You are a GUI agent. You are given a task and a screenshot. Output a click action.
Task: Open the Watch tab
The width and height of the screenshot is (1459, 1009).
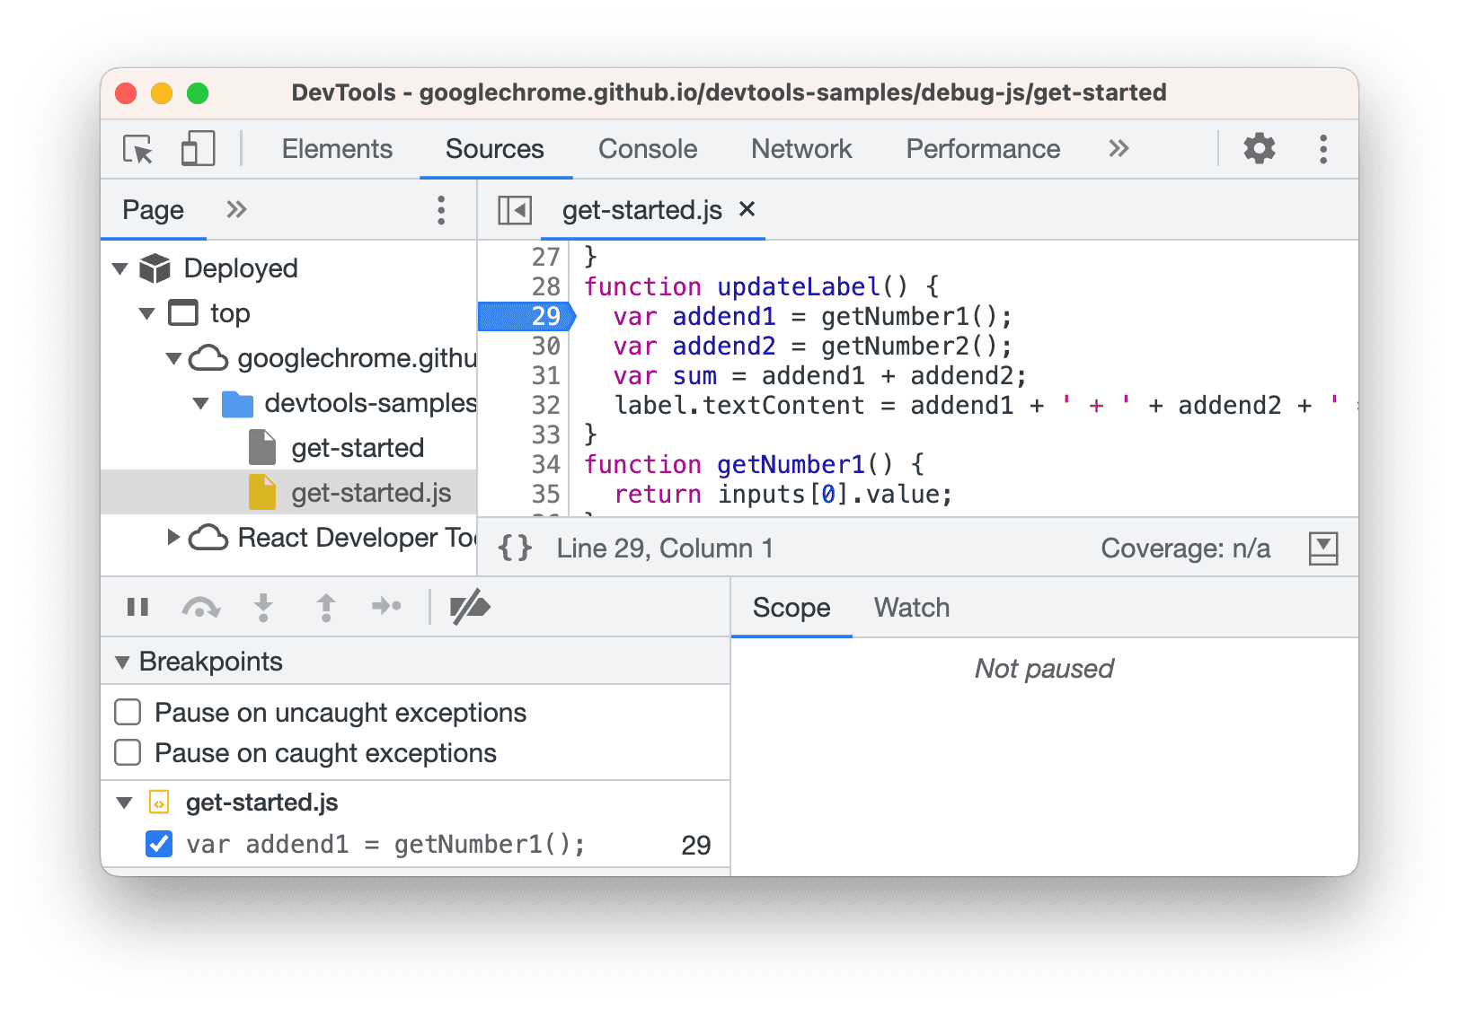click(911, 607)
